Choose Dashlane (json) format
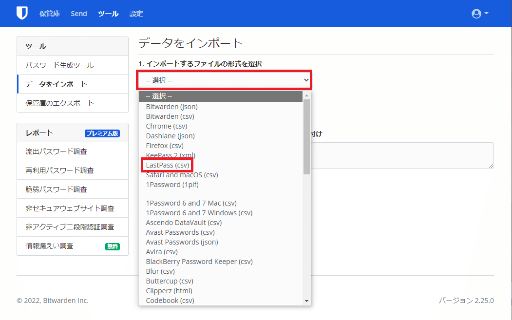The width and height of the screenshot is (512, 320). point(221,136)
